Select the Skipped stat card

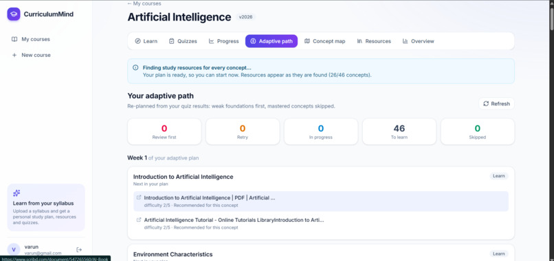[478, 132]
